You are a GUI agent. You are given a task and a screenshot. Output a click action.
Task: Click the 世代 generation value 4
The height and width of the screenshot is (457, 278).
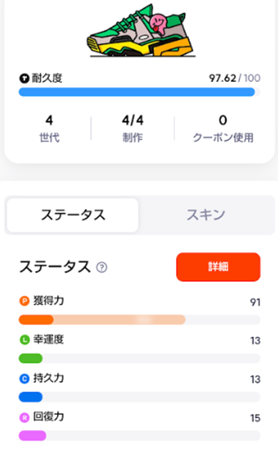49,120
